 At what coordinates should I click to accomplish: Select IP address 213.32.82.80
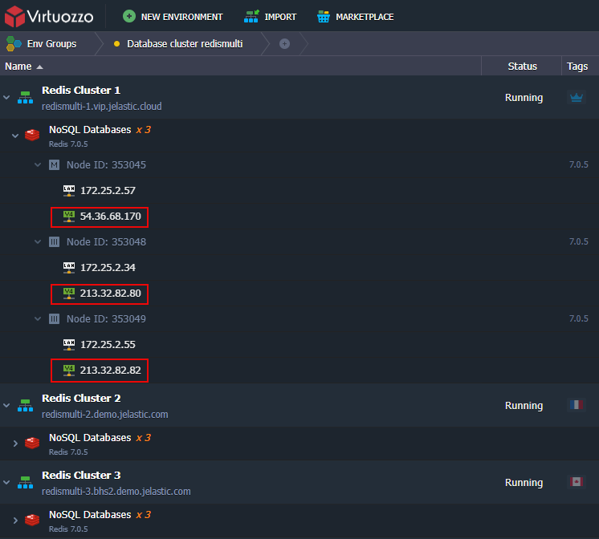click(x=110, y=294)
